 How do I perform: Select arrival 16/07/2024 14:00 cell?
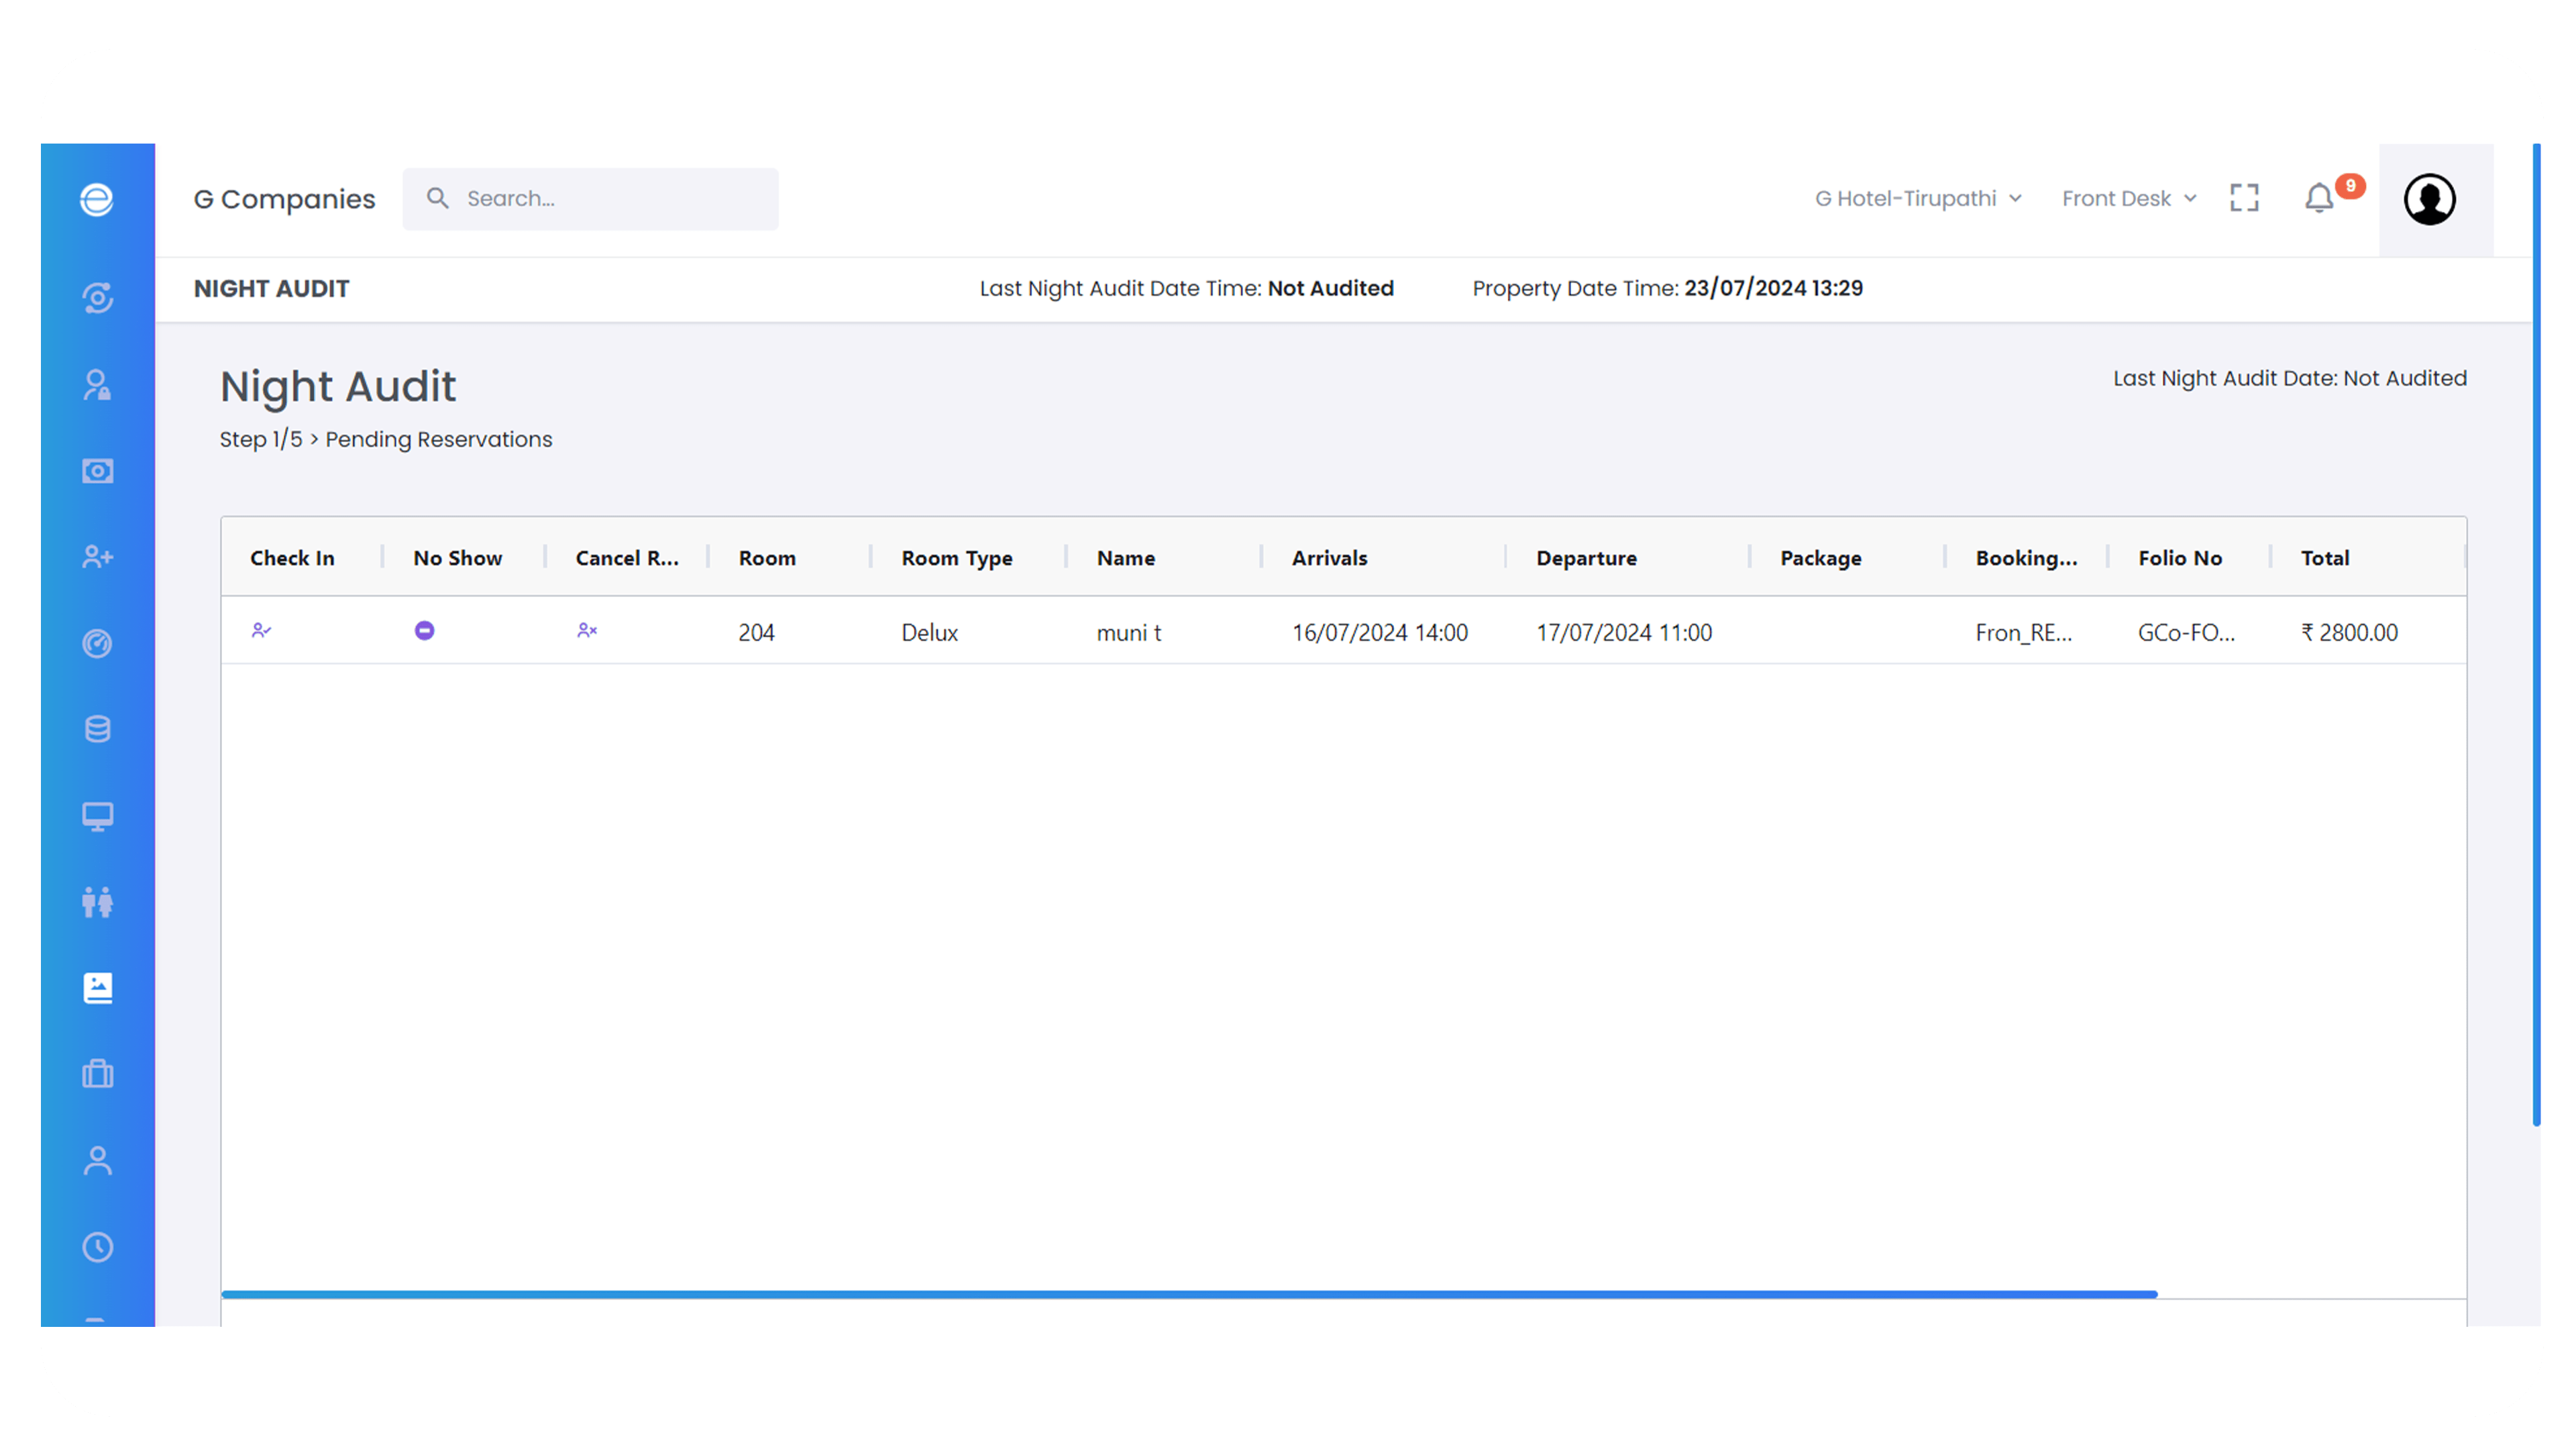1379,632
